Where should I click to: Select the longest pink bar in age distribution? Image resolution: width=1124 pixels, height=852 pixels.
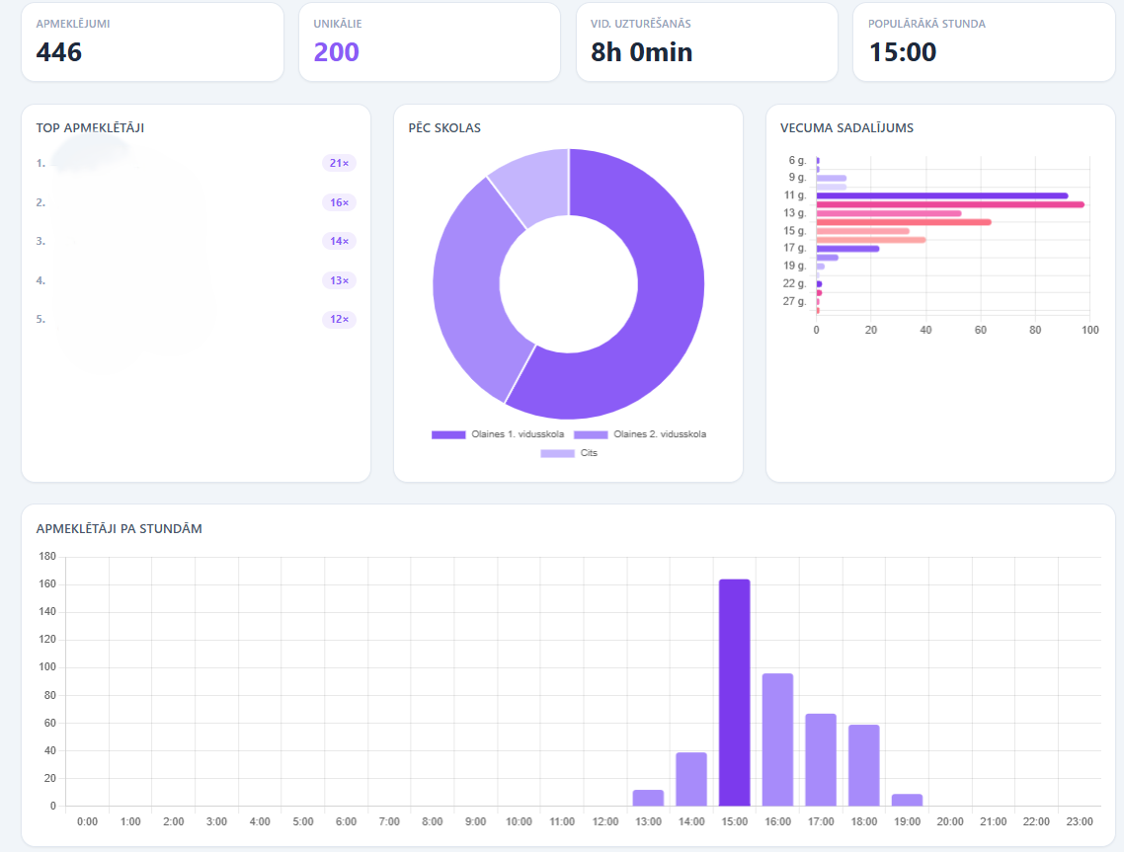click(x=949, y=204)
